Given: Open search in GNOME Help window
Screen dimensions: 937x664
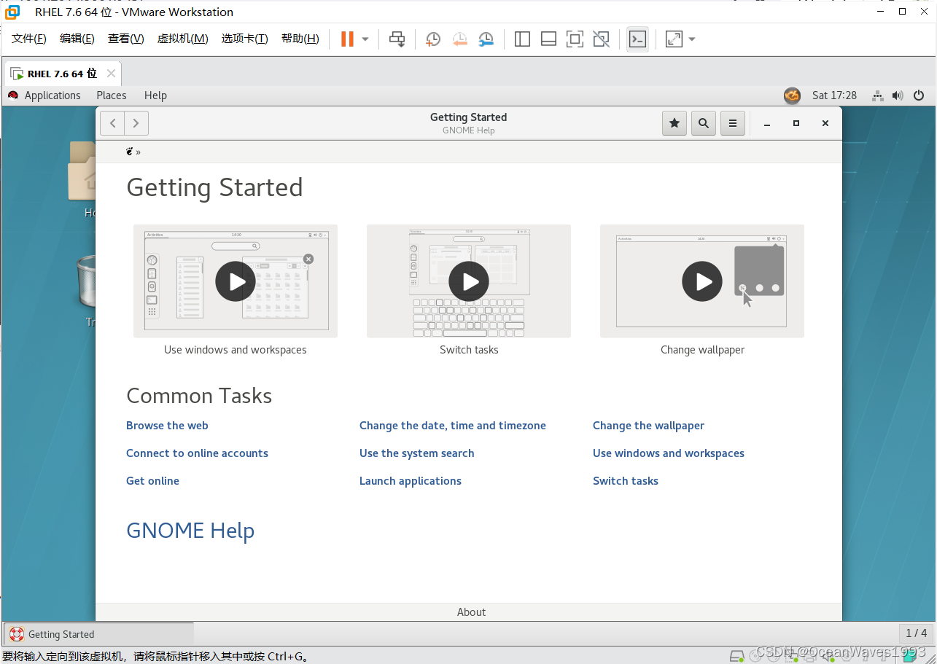Looking at the screenshot, I should pos(704,123).
